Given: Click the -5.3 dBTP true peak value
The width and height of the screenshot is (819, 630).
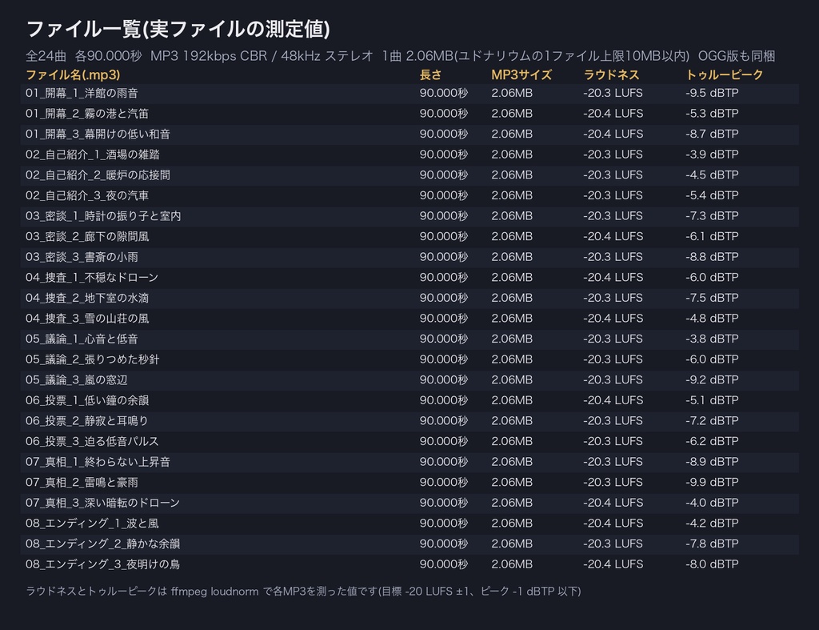Looking at the screenshot, I should click(x=712, y=114).
